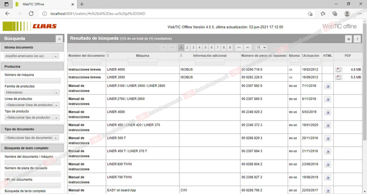Screen dimensions: 367x194
Task: Open rows-per-page dropdown showing 15
Action: (x=261, y=47)
